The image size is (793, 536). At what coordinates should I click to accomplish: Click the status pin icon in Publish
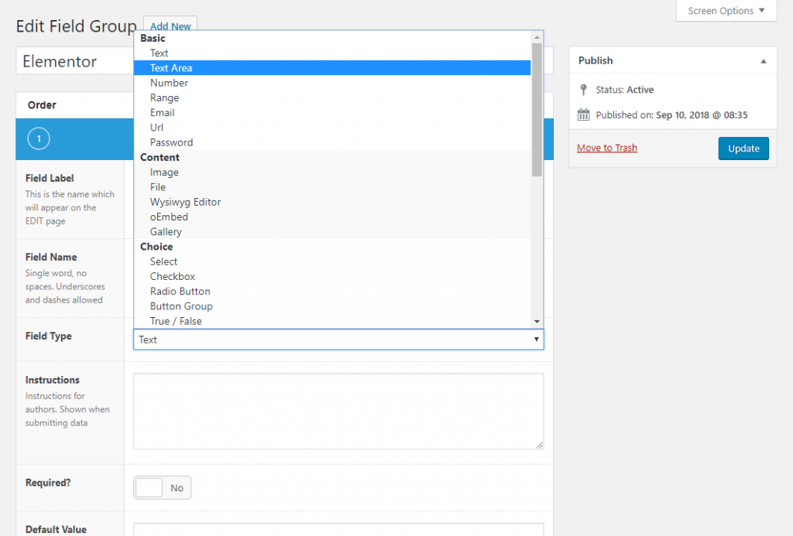tap(584, 90)
